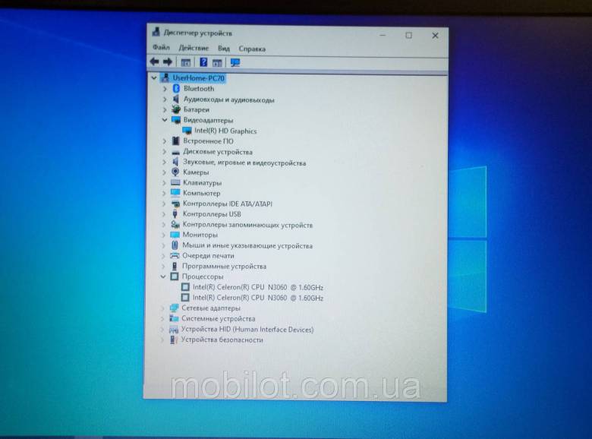Click the Встроенное ПО chip icon
592x439 pixels.
[x=175, y=141]
